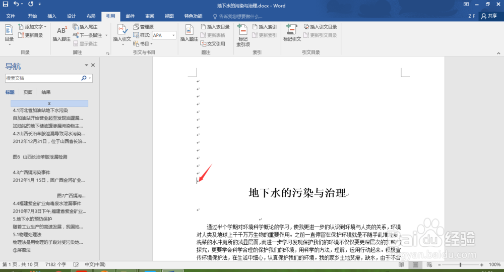
Task: Click 下一条脚注 next footnote
Action: pos(87,35)
